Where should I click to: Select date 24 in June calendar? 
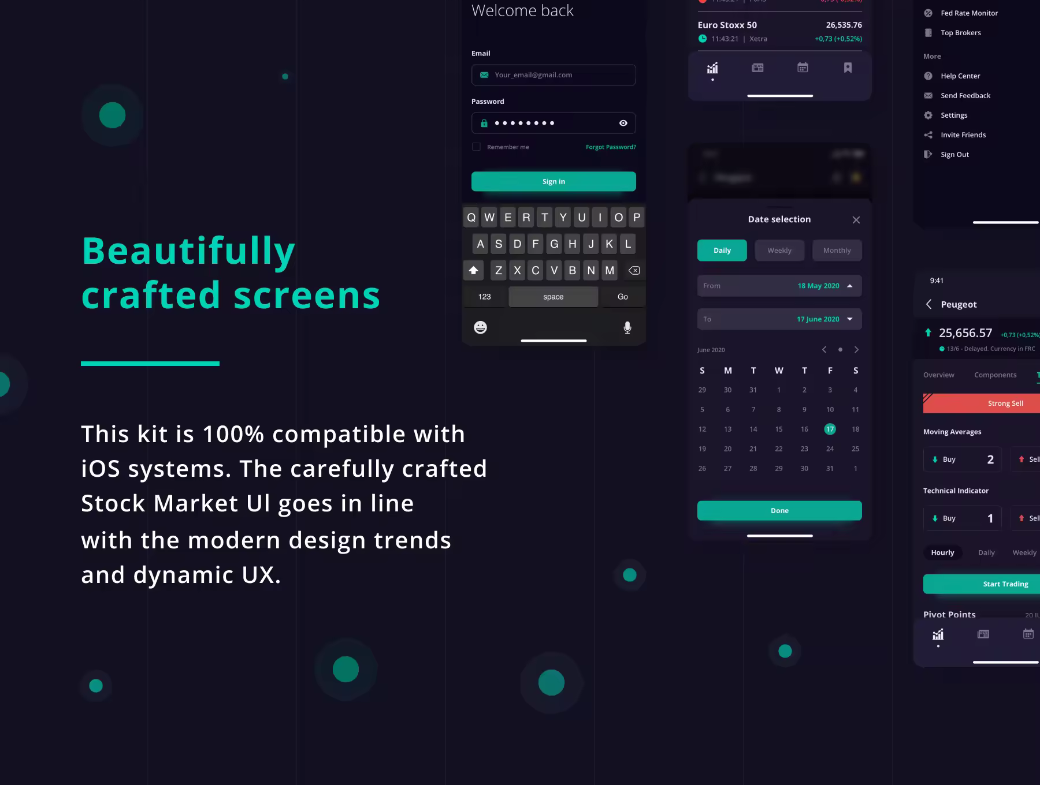tap(830, 448)
